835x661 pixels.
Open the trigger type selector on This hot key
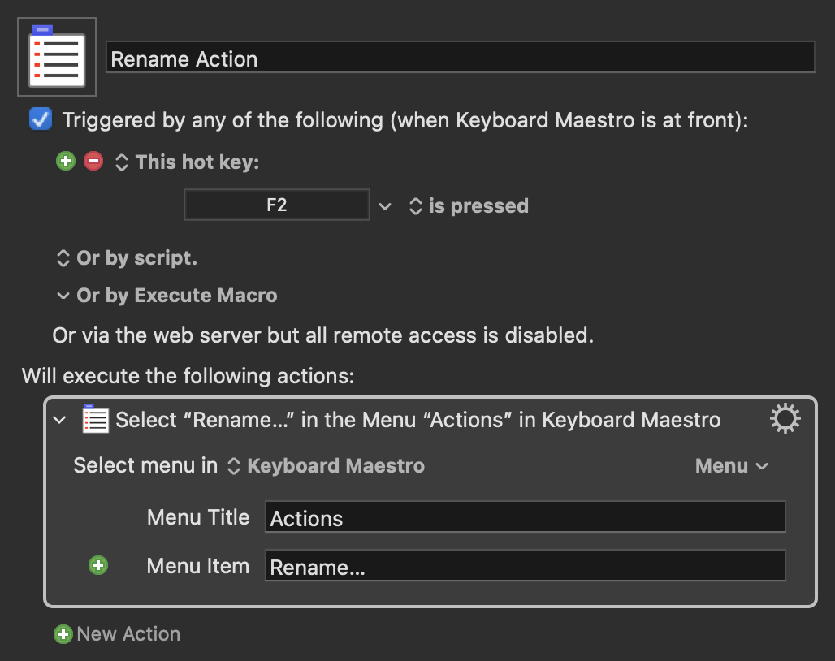121,162
